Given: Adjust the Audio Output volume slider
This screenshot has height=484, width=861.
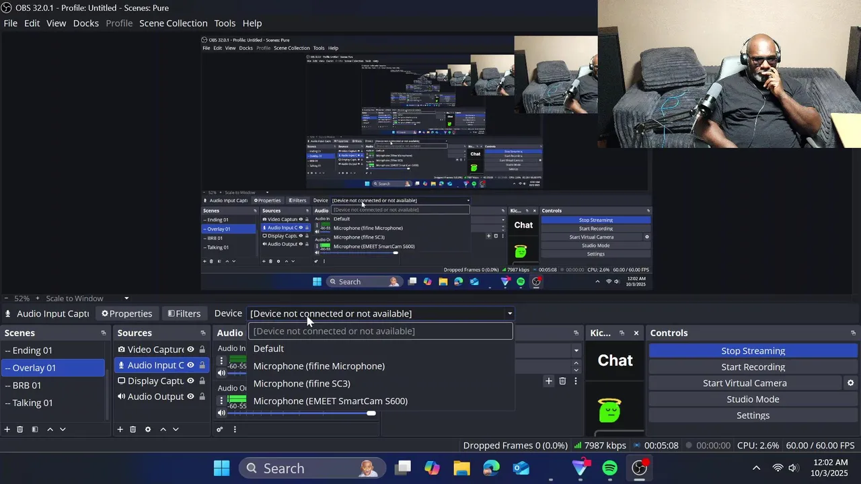Looking at the screenshot, I should [371, 413].
